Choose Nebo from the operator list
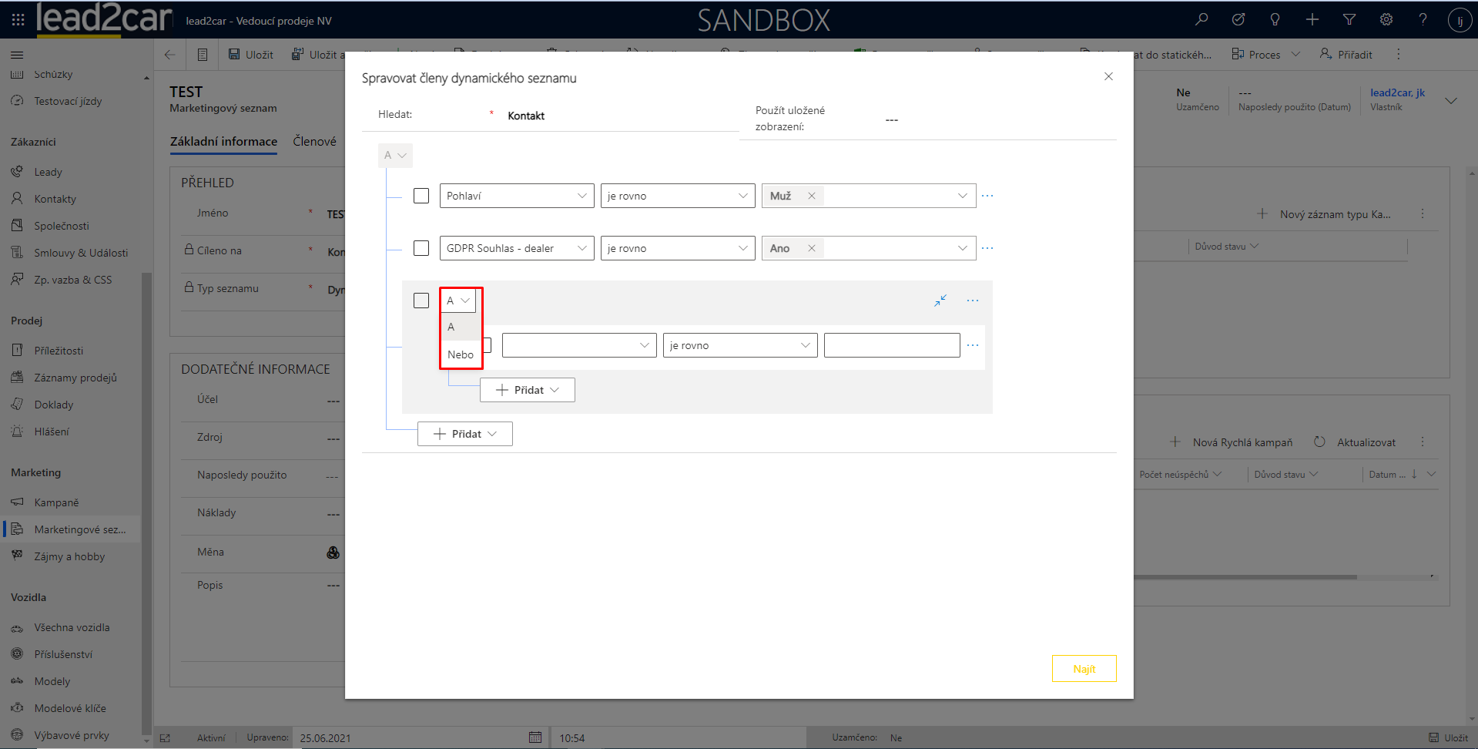This screenshot has height=749, width=1478. 461,354
